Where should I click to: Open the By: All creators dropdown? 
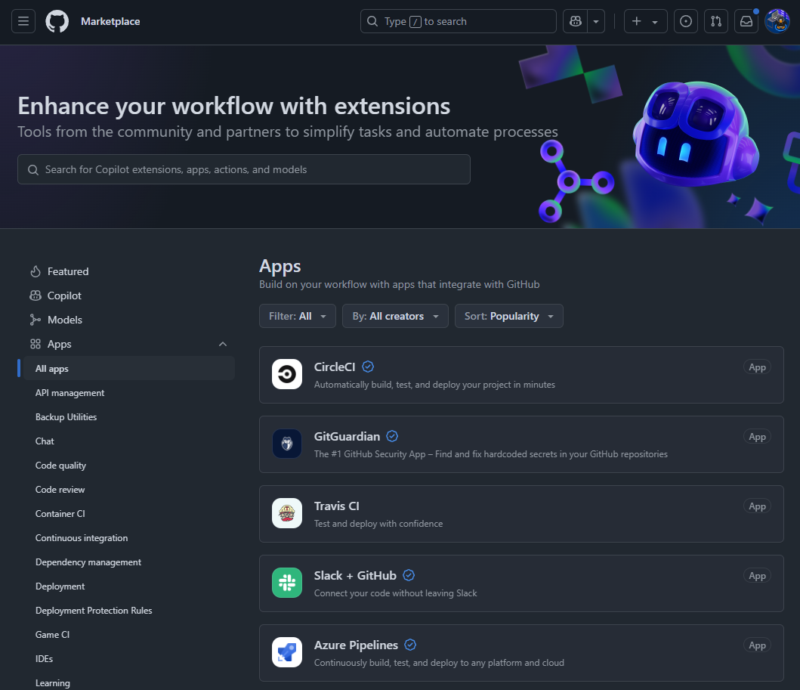(395, 316)
